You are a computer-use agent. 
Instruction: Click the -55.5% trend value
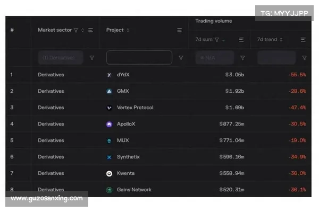tap(297, 75)
